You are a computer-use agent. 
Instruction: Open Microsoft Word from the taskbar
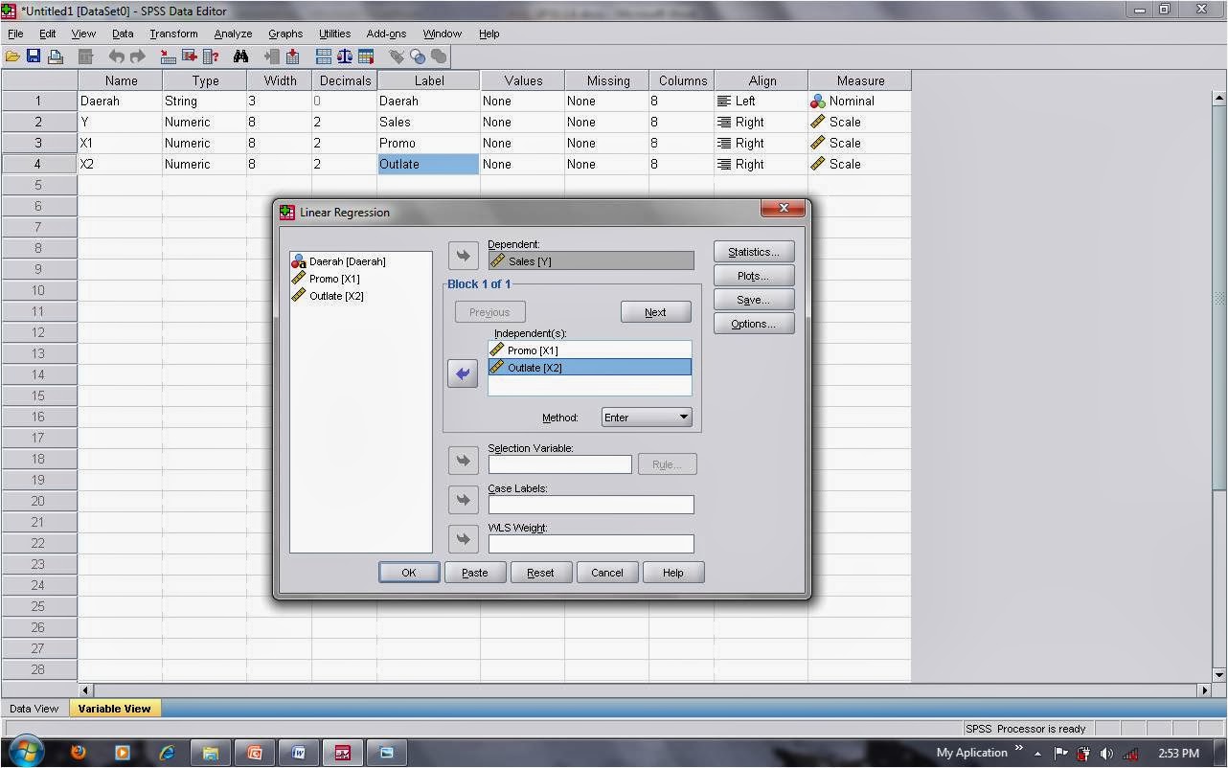coord(298,753)
